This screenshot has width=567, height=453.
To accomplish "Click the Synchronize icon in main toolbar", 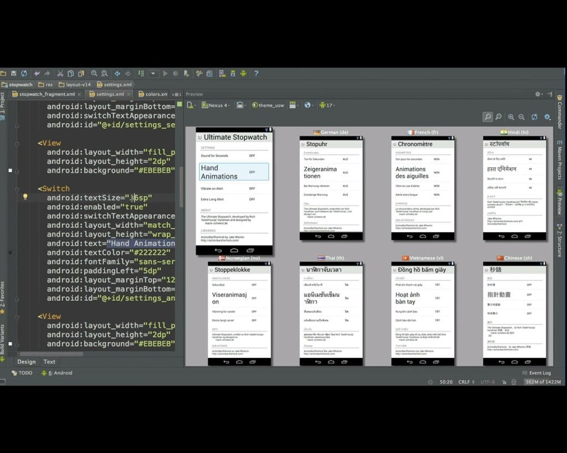I will tap(24, 74).
